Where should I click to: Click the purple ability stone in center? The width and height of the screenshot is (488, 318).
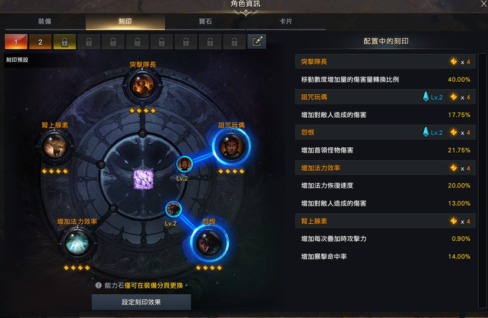143,179
